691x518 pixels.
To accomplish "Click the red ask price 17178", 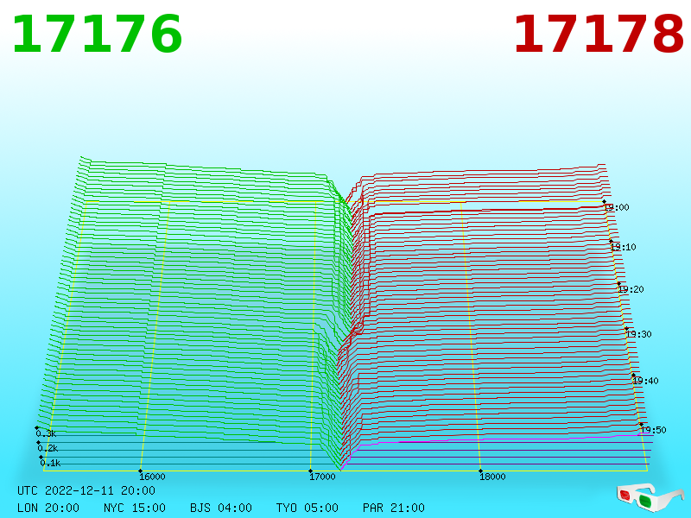I will pos(599,34).
